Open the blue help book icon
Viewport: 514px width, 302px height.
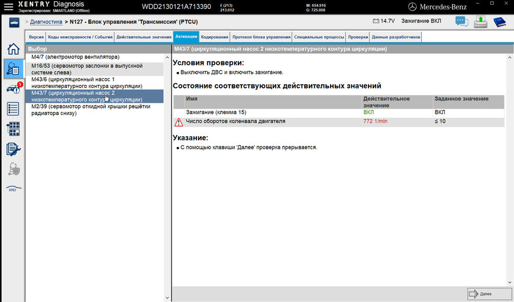tap(500, 22)
